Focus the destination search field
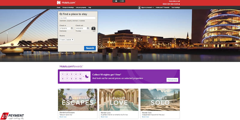 pos(78,18)
